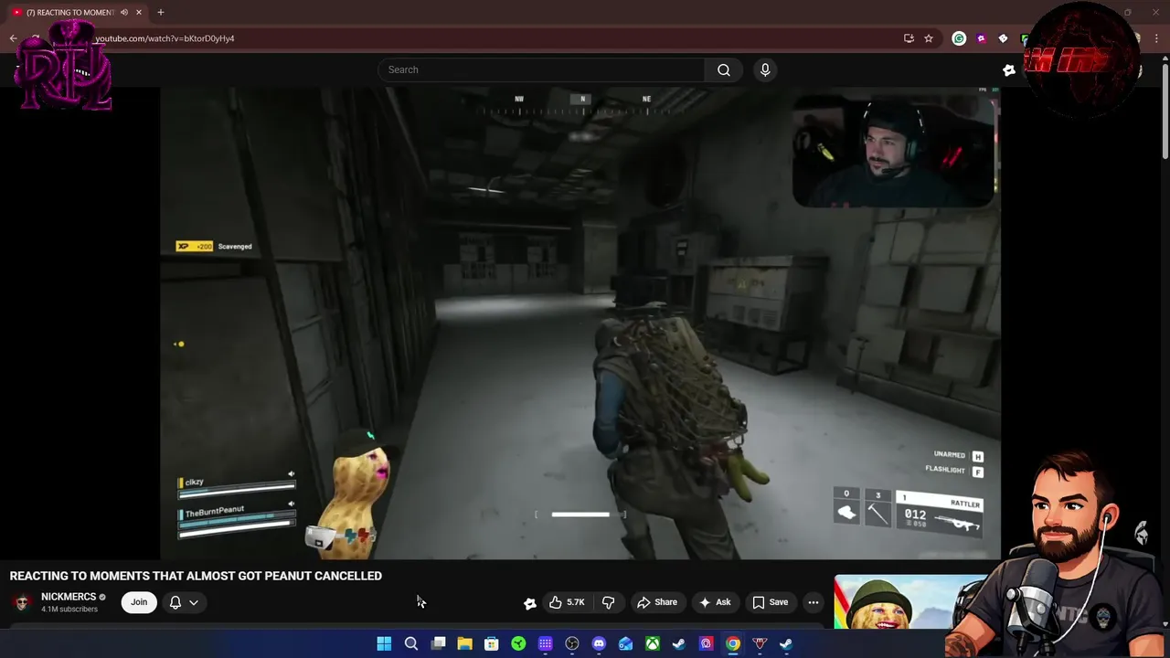Image resolution: width=1170 pixels, height=658 pixels.
Task: Open the more actions three-dot menu
Action: pyautogui.click(x=814, y=602)
